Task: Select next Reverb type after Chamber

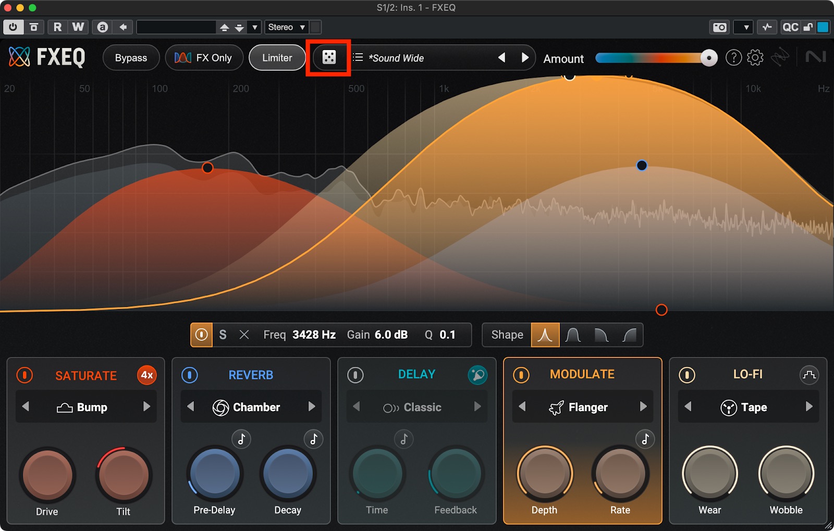Action: [x=312, y=406]
